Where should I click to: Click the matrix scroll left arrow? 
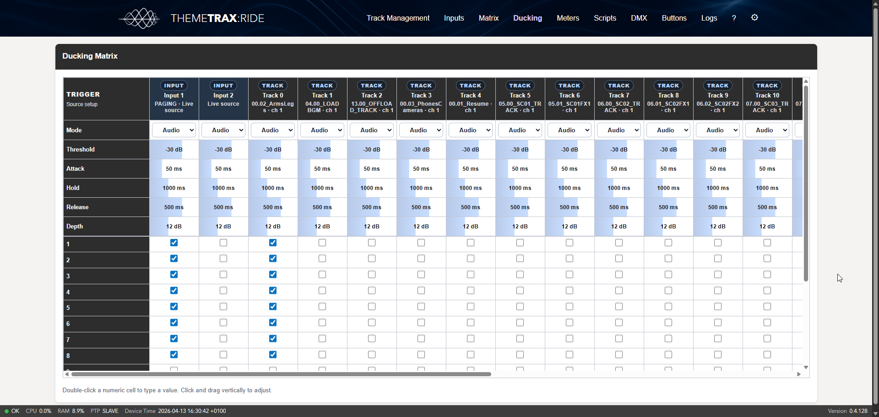coord(67,374)
